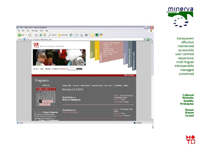
Task: Click the IE window title icon
Action: coord(18,27)
